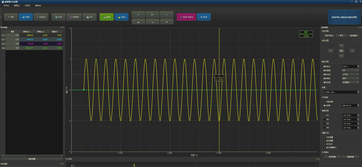Screen dimensions: 362x167
Task: Open the 触发通道 dropdown
Action: (x=350, y=70)
